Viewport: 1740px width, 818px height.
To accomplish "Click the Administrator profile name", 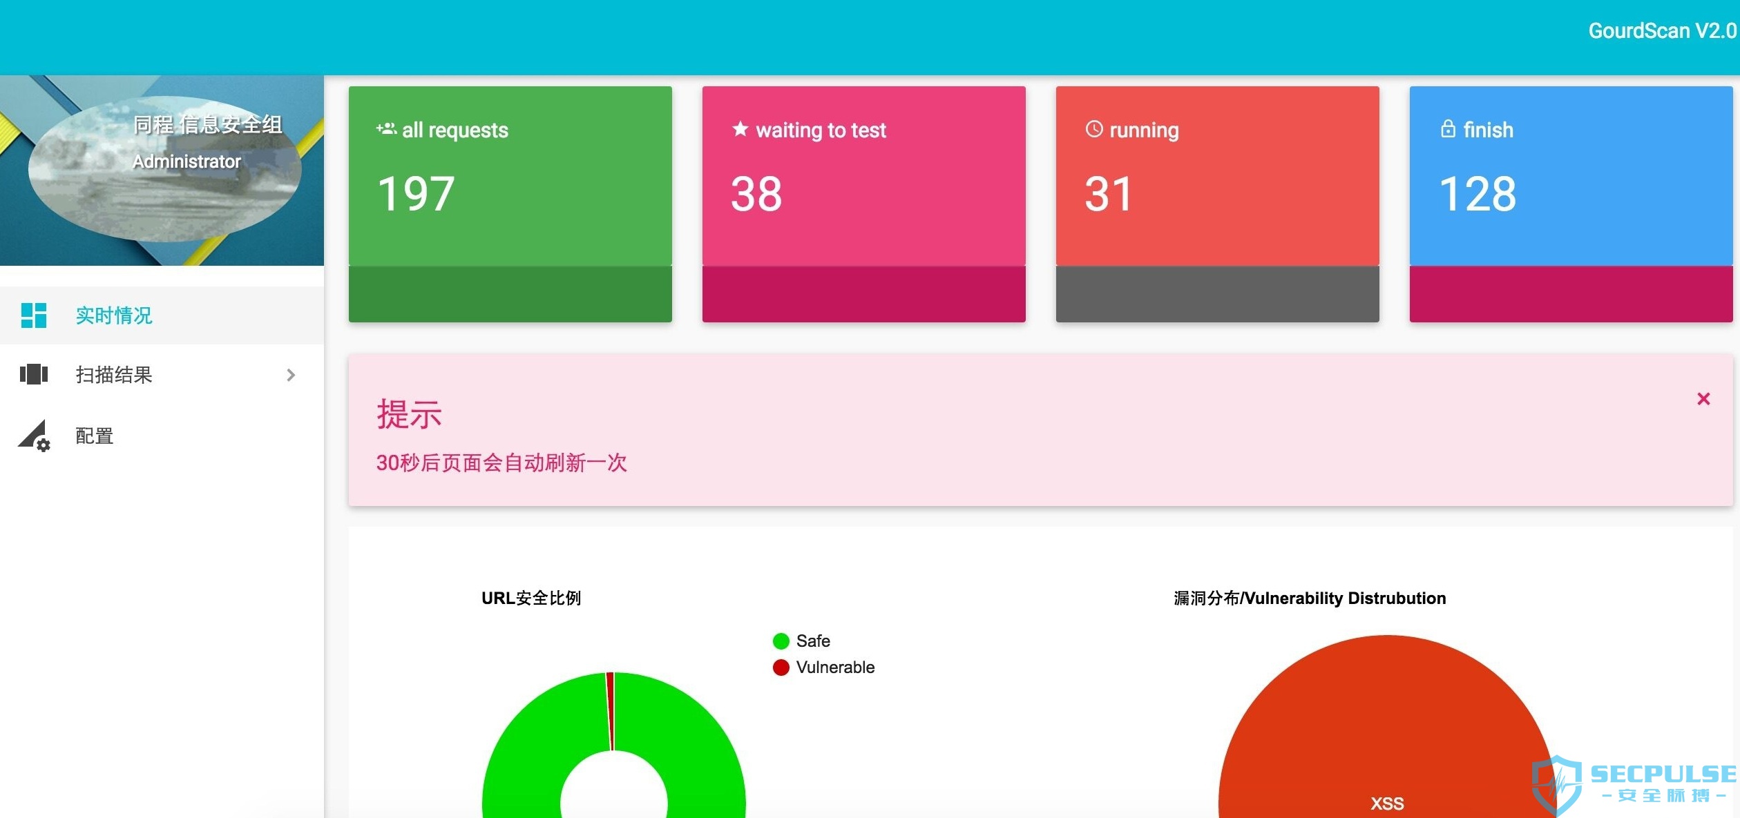I will tap(187, 162).
